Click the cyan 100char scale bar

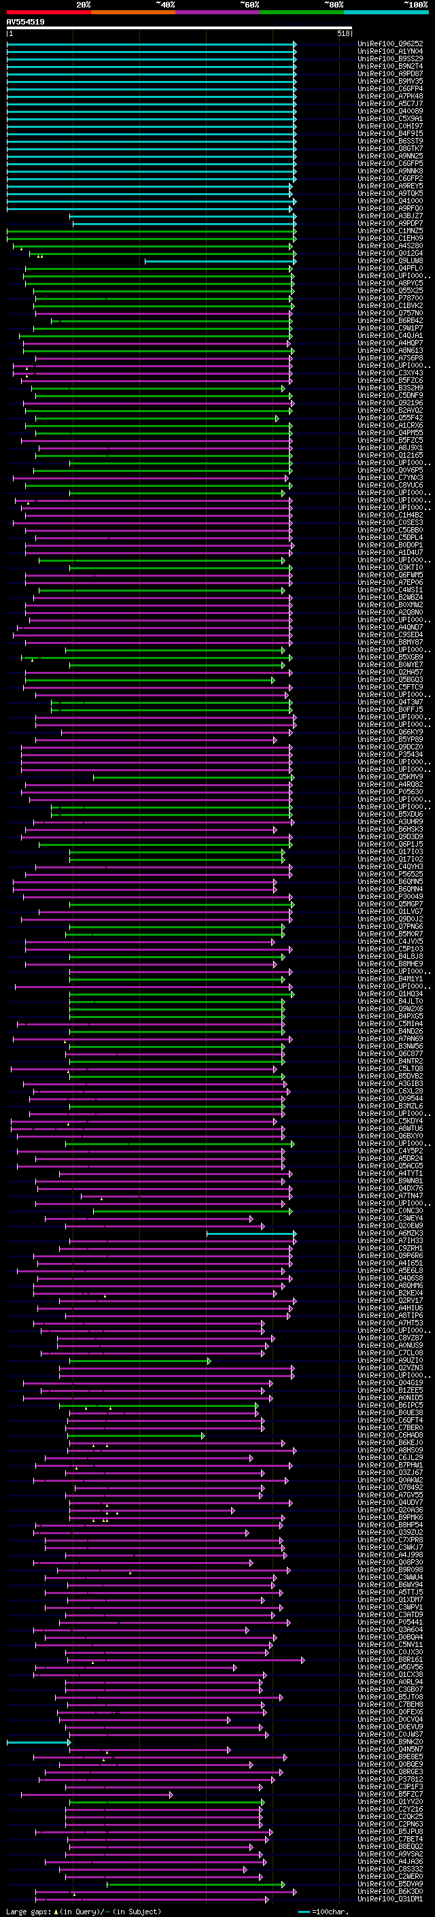pos(304,1912)
